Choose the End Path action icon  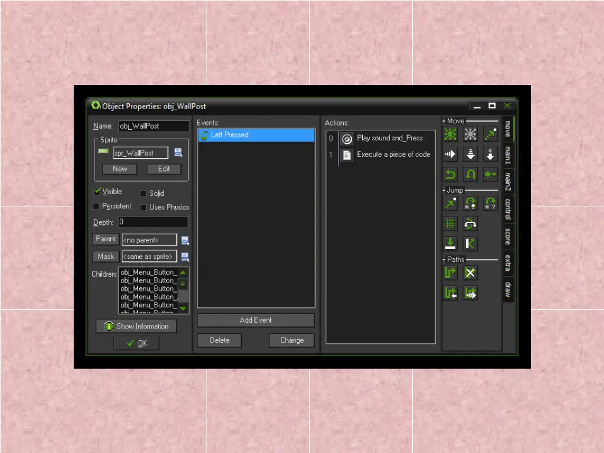[x=470, y=273]
